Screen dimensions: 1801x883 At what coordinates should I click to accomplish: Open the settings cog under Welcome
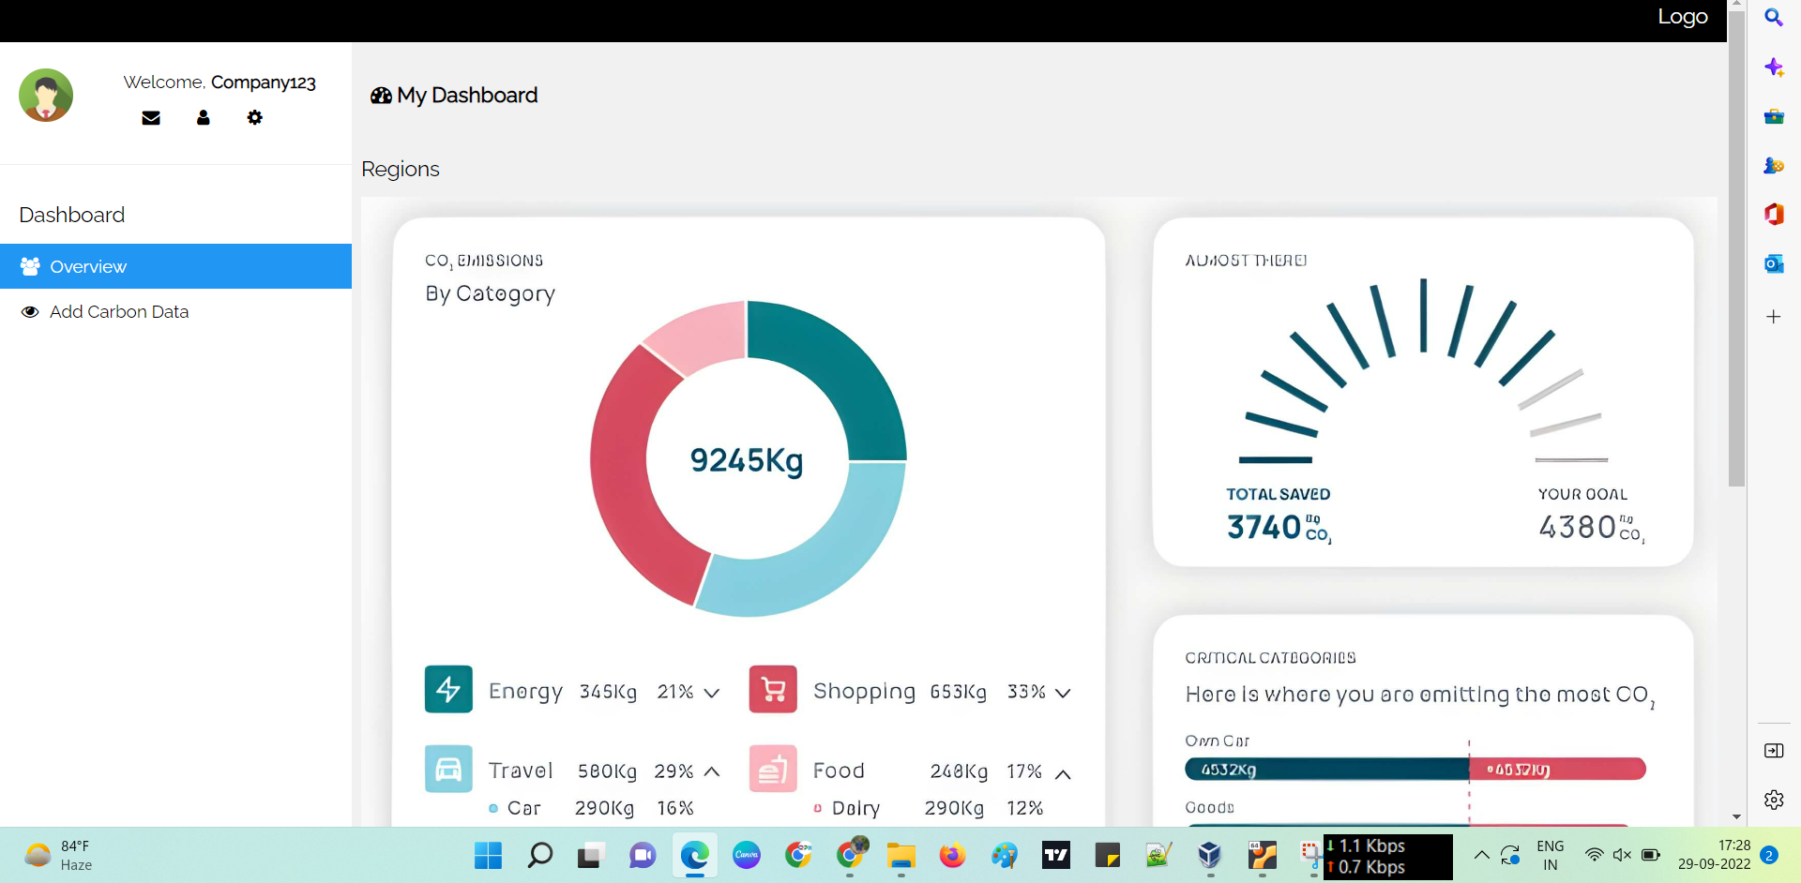[x=255, y=117]
